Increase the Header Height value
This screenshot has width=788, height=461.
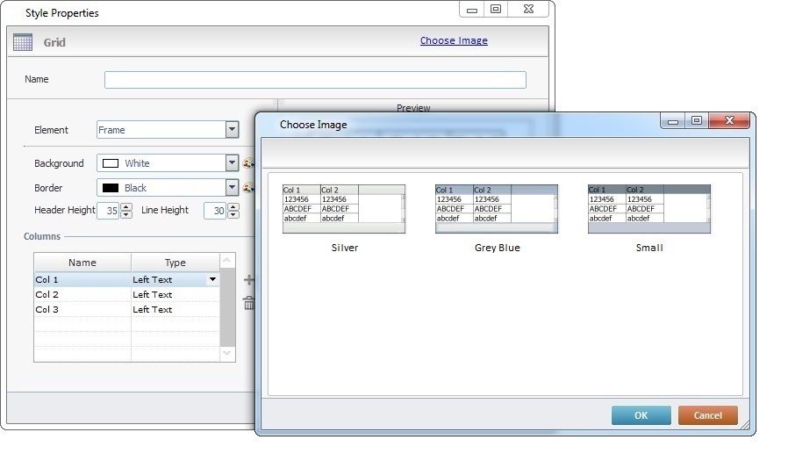(x=126, y=207)
